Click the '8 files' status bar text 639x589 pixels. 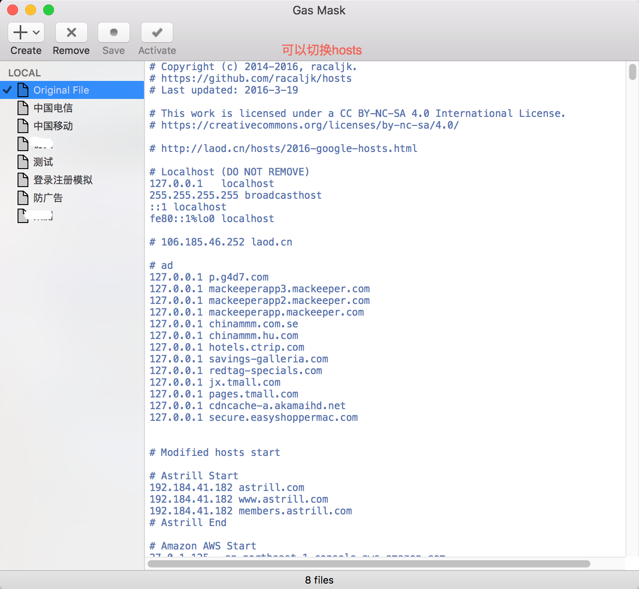pos(319,580)
